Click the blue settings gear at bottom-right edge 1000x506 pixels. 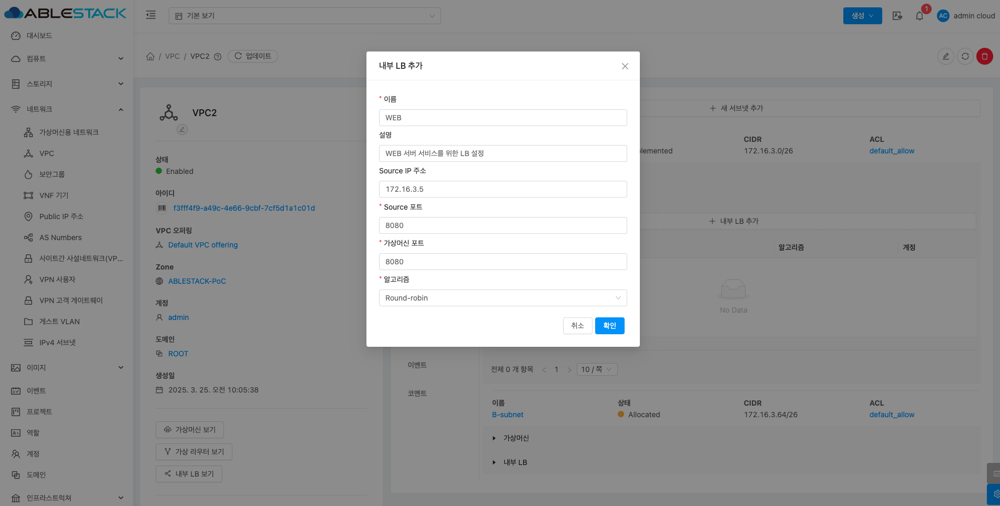coord(995,494)
